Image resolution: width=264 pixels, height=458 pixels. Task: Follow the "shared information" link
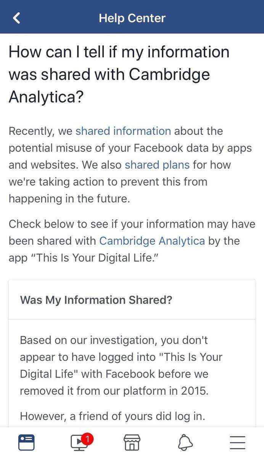pos(123,131)
